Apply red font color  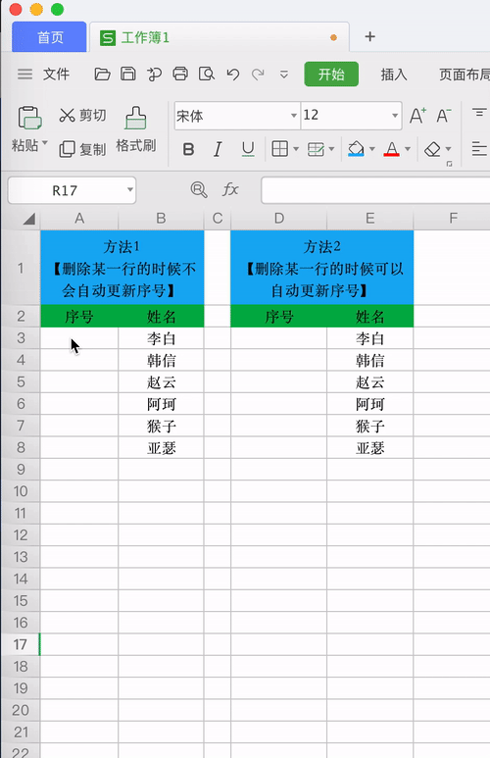(x=391, y=149)
